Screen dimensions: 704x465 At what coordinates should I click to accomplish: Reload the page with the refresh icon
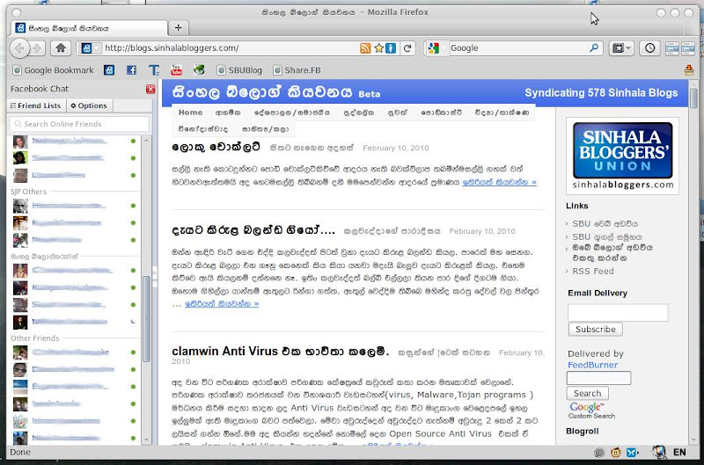point(407,48)
